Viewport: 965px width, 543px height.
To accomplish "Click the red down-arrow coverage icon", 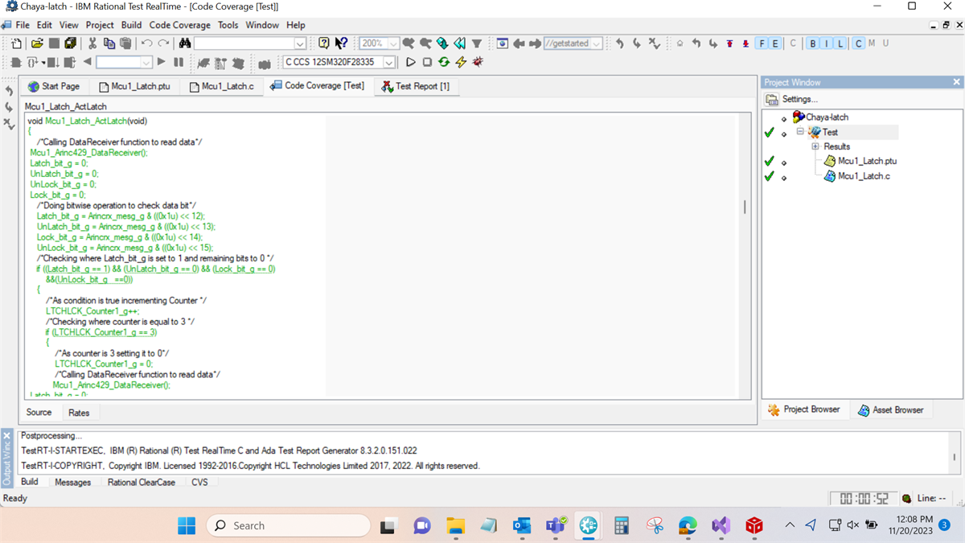I will tap(745, 43).
